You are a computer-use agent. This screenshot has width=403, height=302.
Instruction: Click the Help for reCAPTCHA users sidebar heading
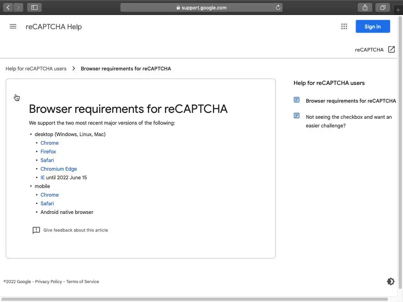[329, 83]
